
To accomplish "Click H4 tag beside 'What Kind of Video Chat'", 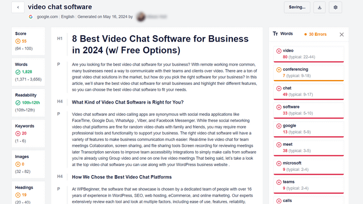I will pos(60,101).
